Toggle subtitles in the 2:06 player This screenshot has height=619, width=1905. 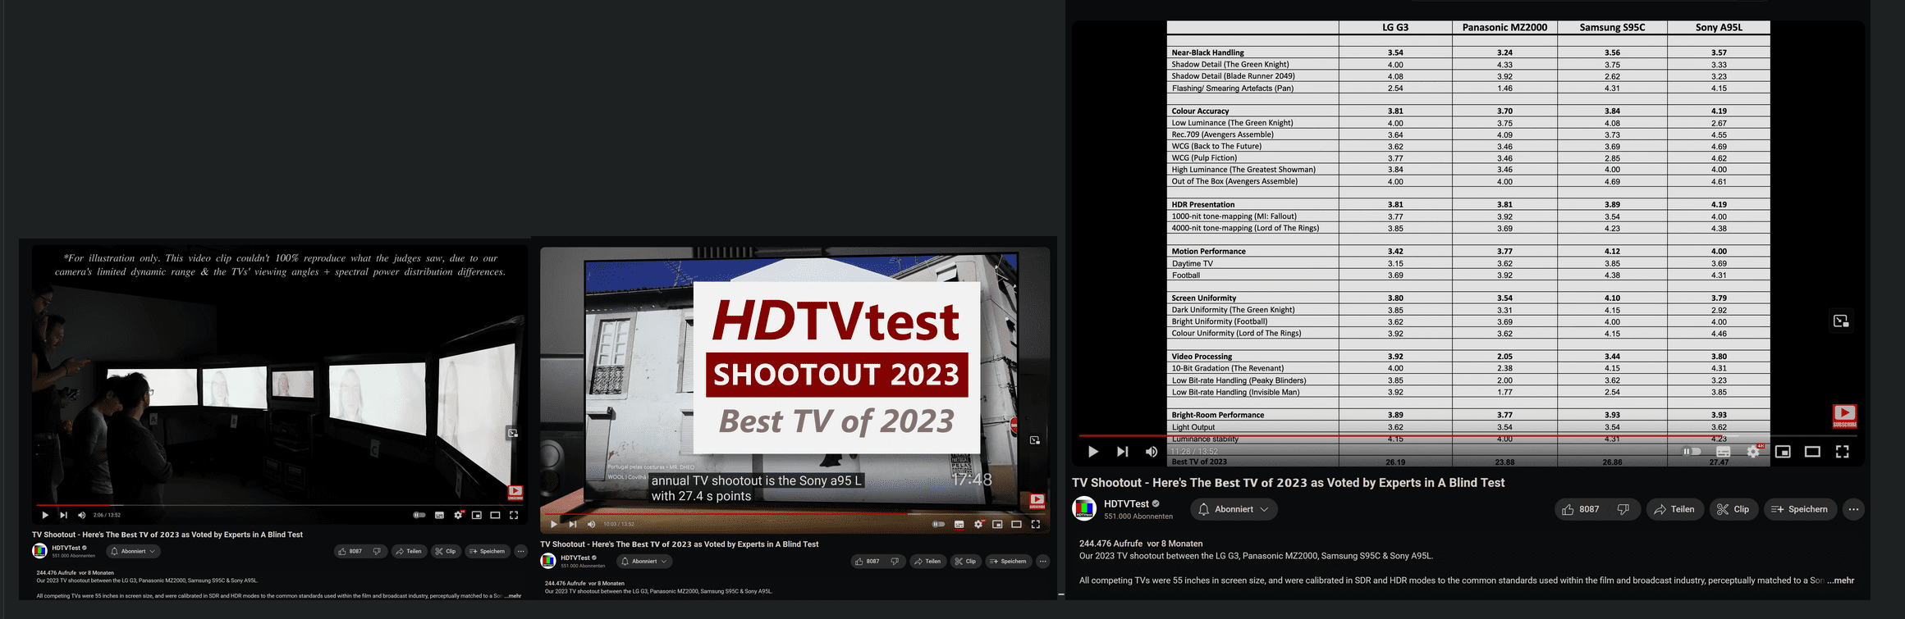(x=439, y=515)
